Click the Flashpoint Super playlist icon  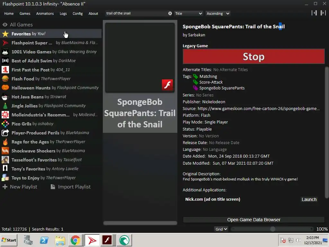coord(5,43)
